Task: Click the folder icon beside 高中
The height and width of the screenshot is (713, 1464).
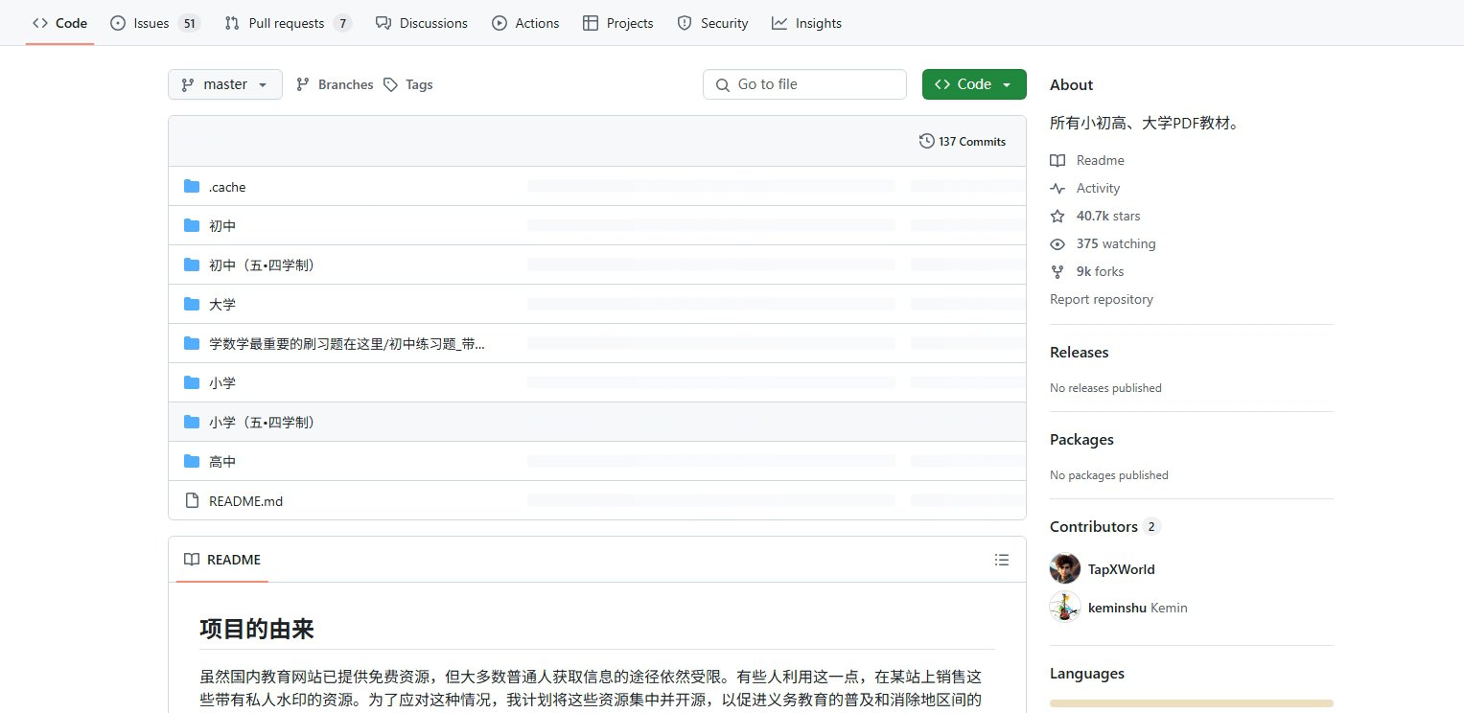Action: point(192,462)
